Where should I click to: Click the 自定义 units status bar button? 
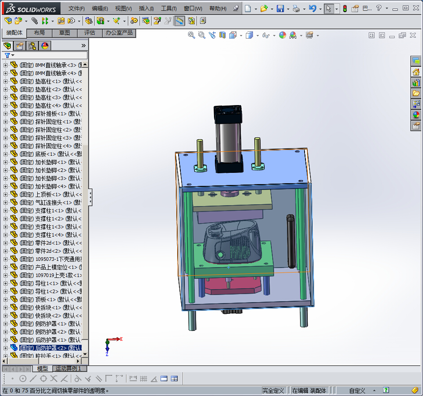tap(357, 391)
